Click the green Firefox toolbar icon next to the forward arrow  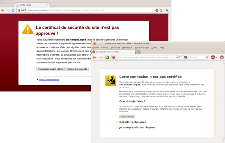click(107, 57)
